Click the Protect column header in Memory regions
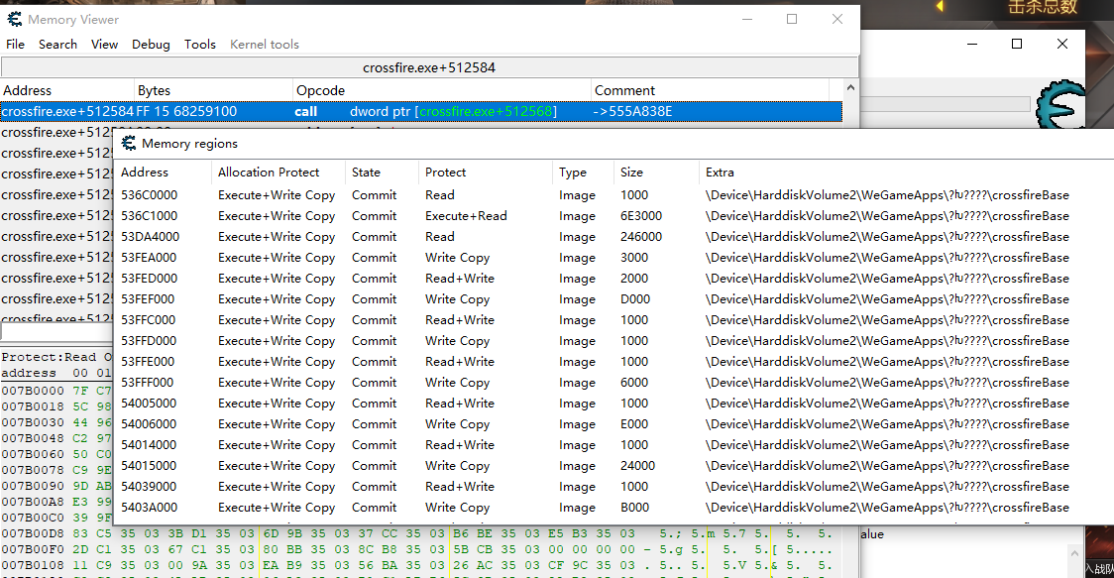Viewport: 1114px width, 578px height. click(x=486, y=173)
